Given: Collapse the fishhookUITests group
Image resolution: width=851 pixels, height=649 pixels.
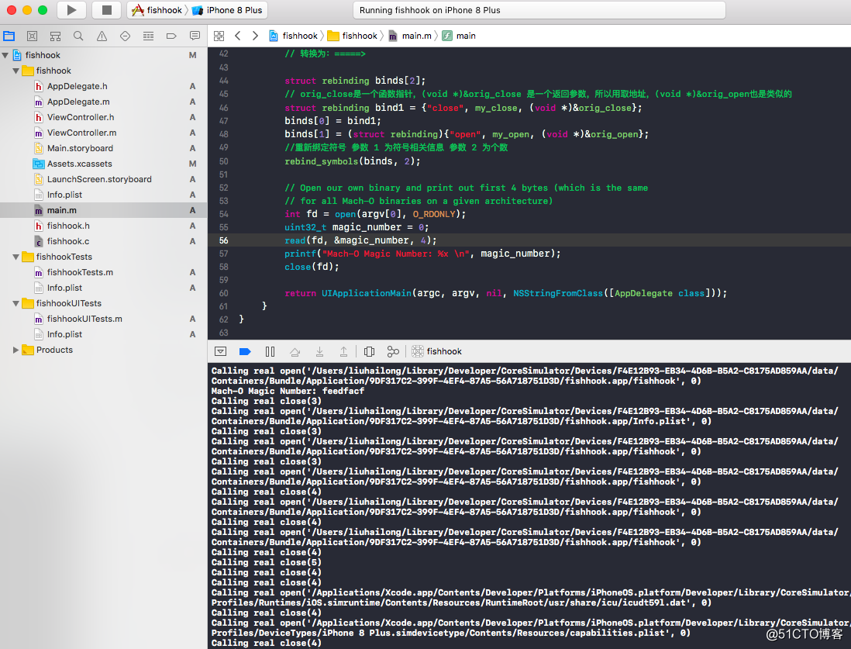Looking at the screenshot, I should pyautogui.click(x=16, y=304).
